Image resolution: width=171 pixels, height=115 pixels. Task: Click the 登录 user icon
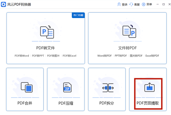pyautogui.click(x=119, y=4)
